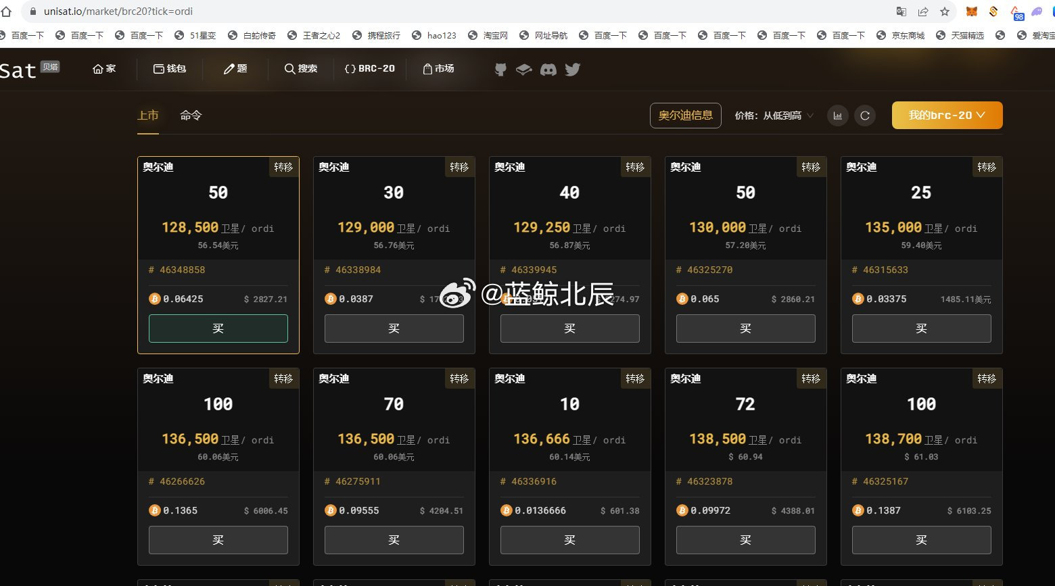Open 市场 from the navigation menu
The image size is (1055, 586).
pos(439,68)
